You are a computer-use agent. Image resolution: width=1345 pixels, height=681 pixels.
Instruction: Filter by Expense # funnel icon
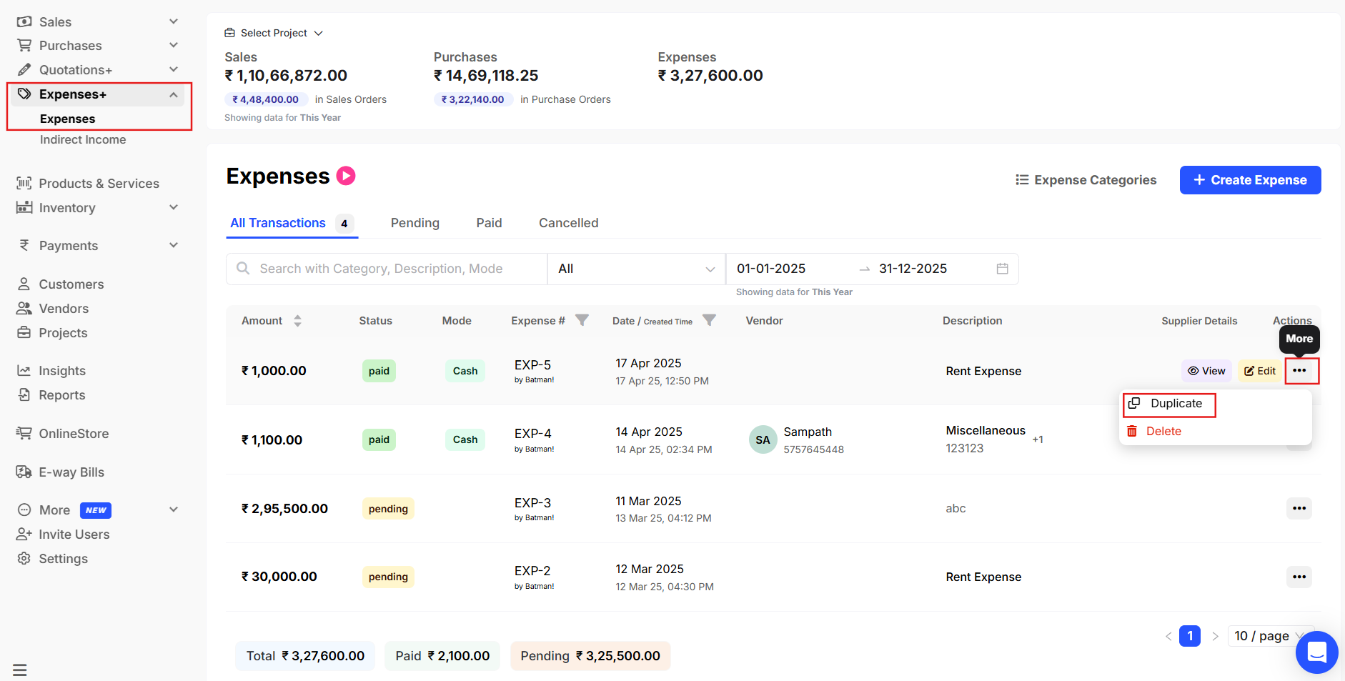(582, 320)
